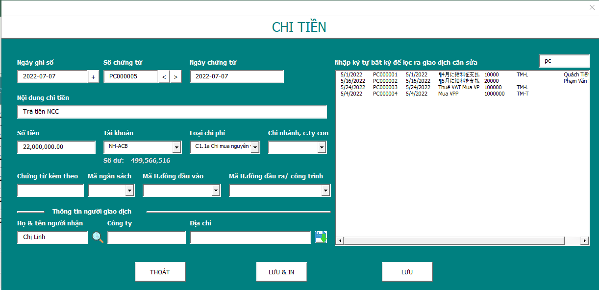Expand the Loại chi phí dropdown

(x=255, y=147)
